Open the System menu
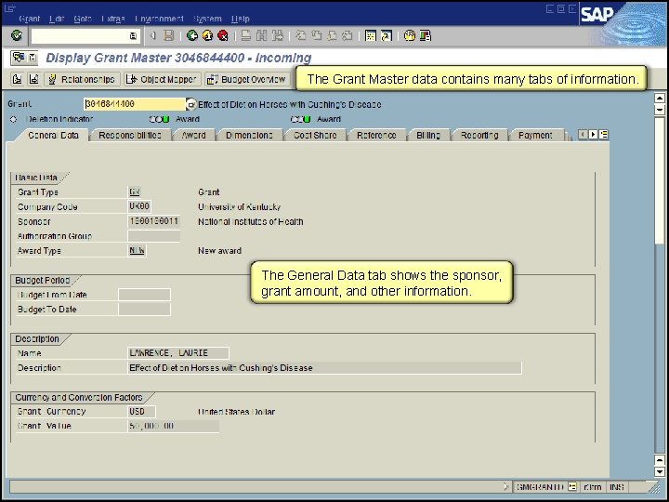 207,19
